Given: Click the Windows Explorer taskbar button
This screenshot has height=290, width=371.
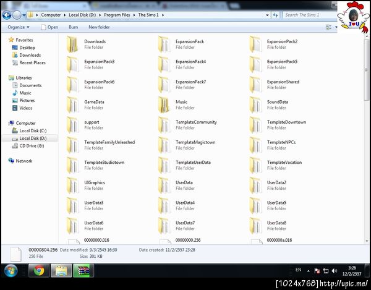Looking at the screenshot, I should coord(61,270).
